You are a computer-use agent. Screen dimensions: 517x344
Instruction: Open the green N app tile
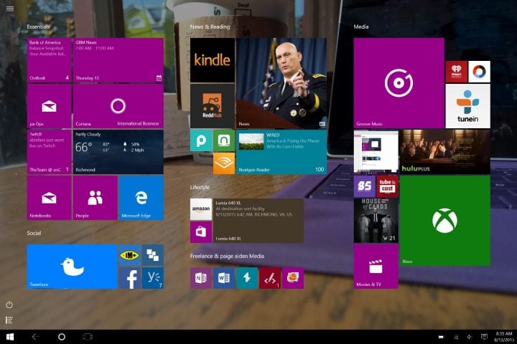(x=224, y=140)
